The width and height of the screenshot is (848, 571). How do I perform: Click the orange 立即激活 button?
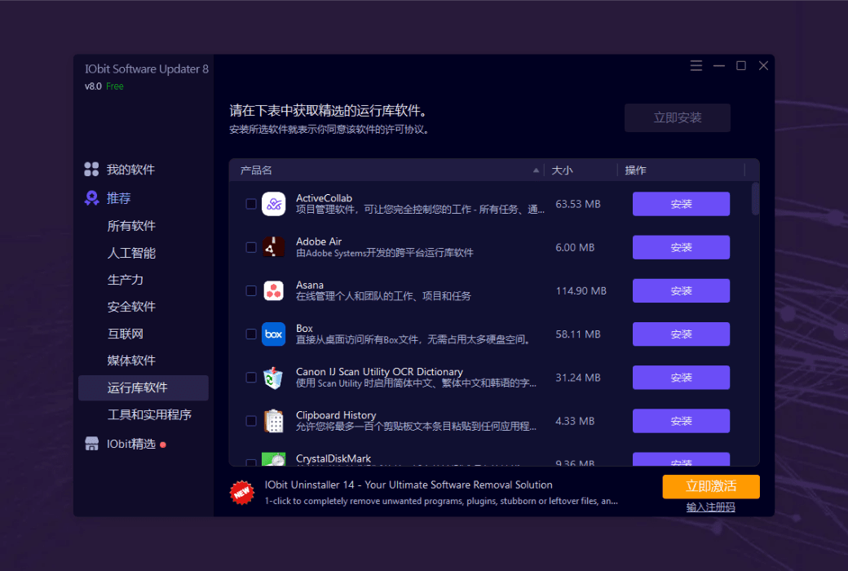point(711,486)
